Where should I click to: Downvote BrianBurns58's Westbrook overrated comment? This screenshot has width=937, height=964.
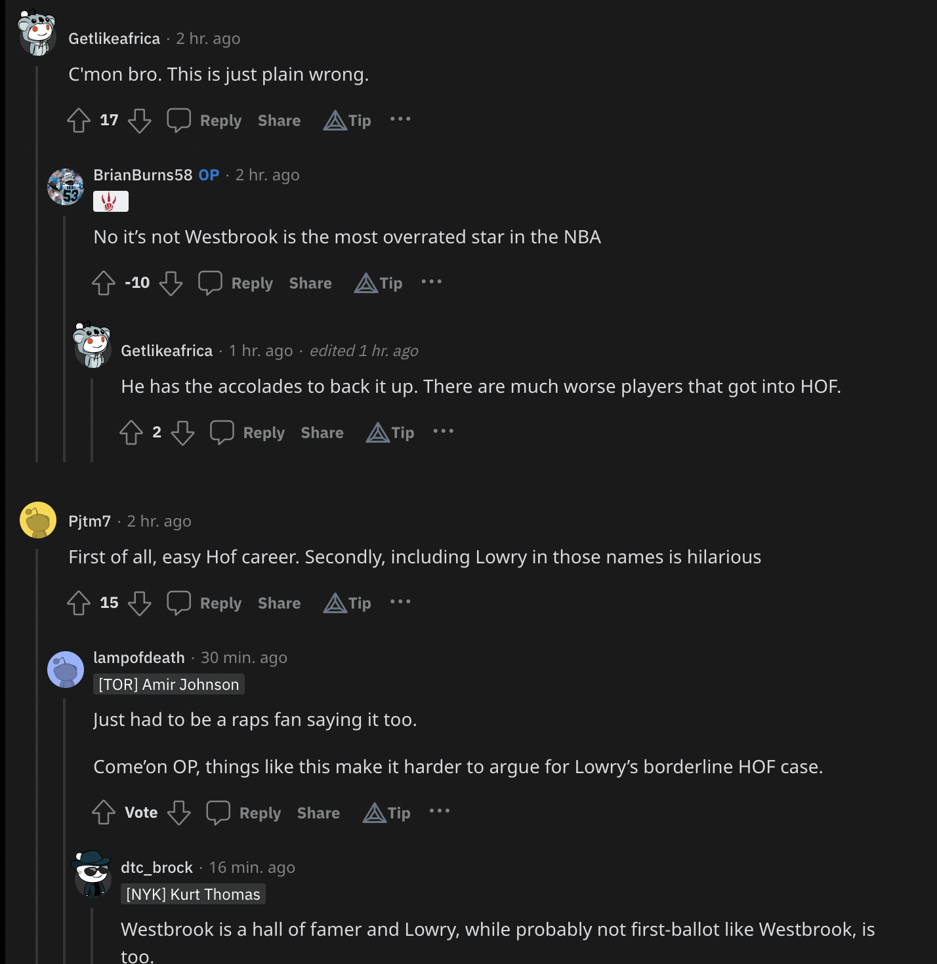tap(171, 283)
